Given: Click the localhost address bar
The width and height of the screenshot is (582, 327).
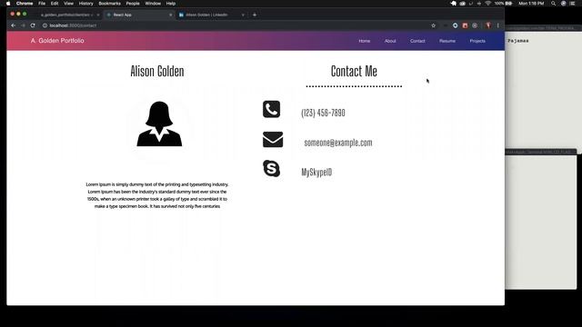Looking at the screenshot, I should point(237,25).
